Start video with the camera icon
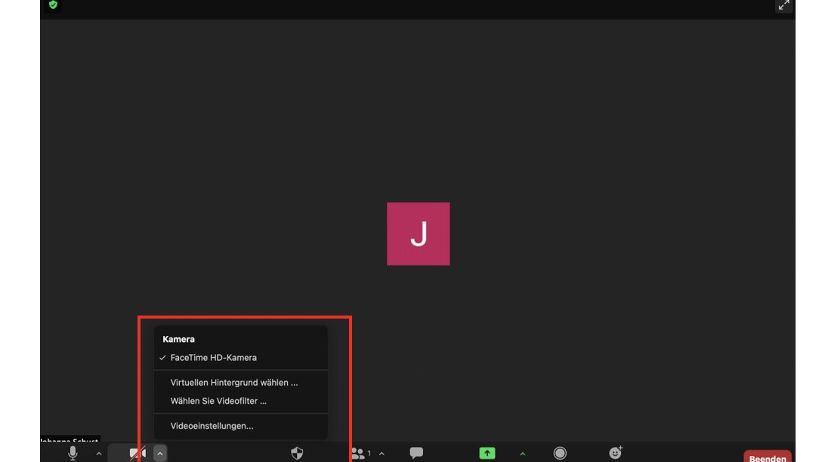The image size is (822, 462). pyautogui.click(x=137, y=454)
